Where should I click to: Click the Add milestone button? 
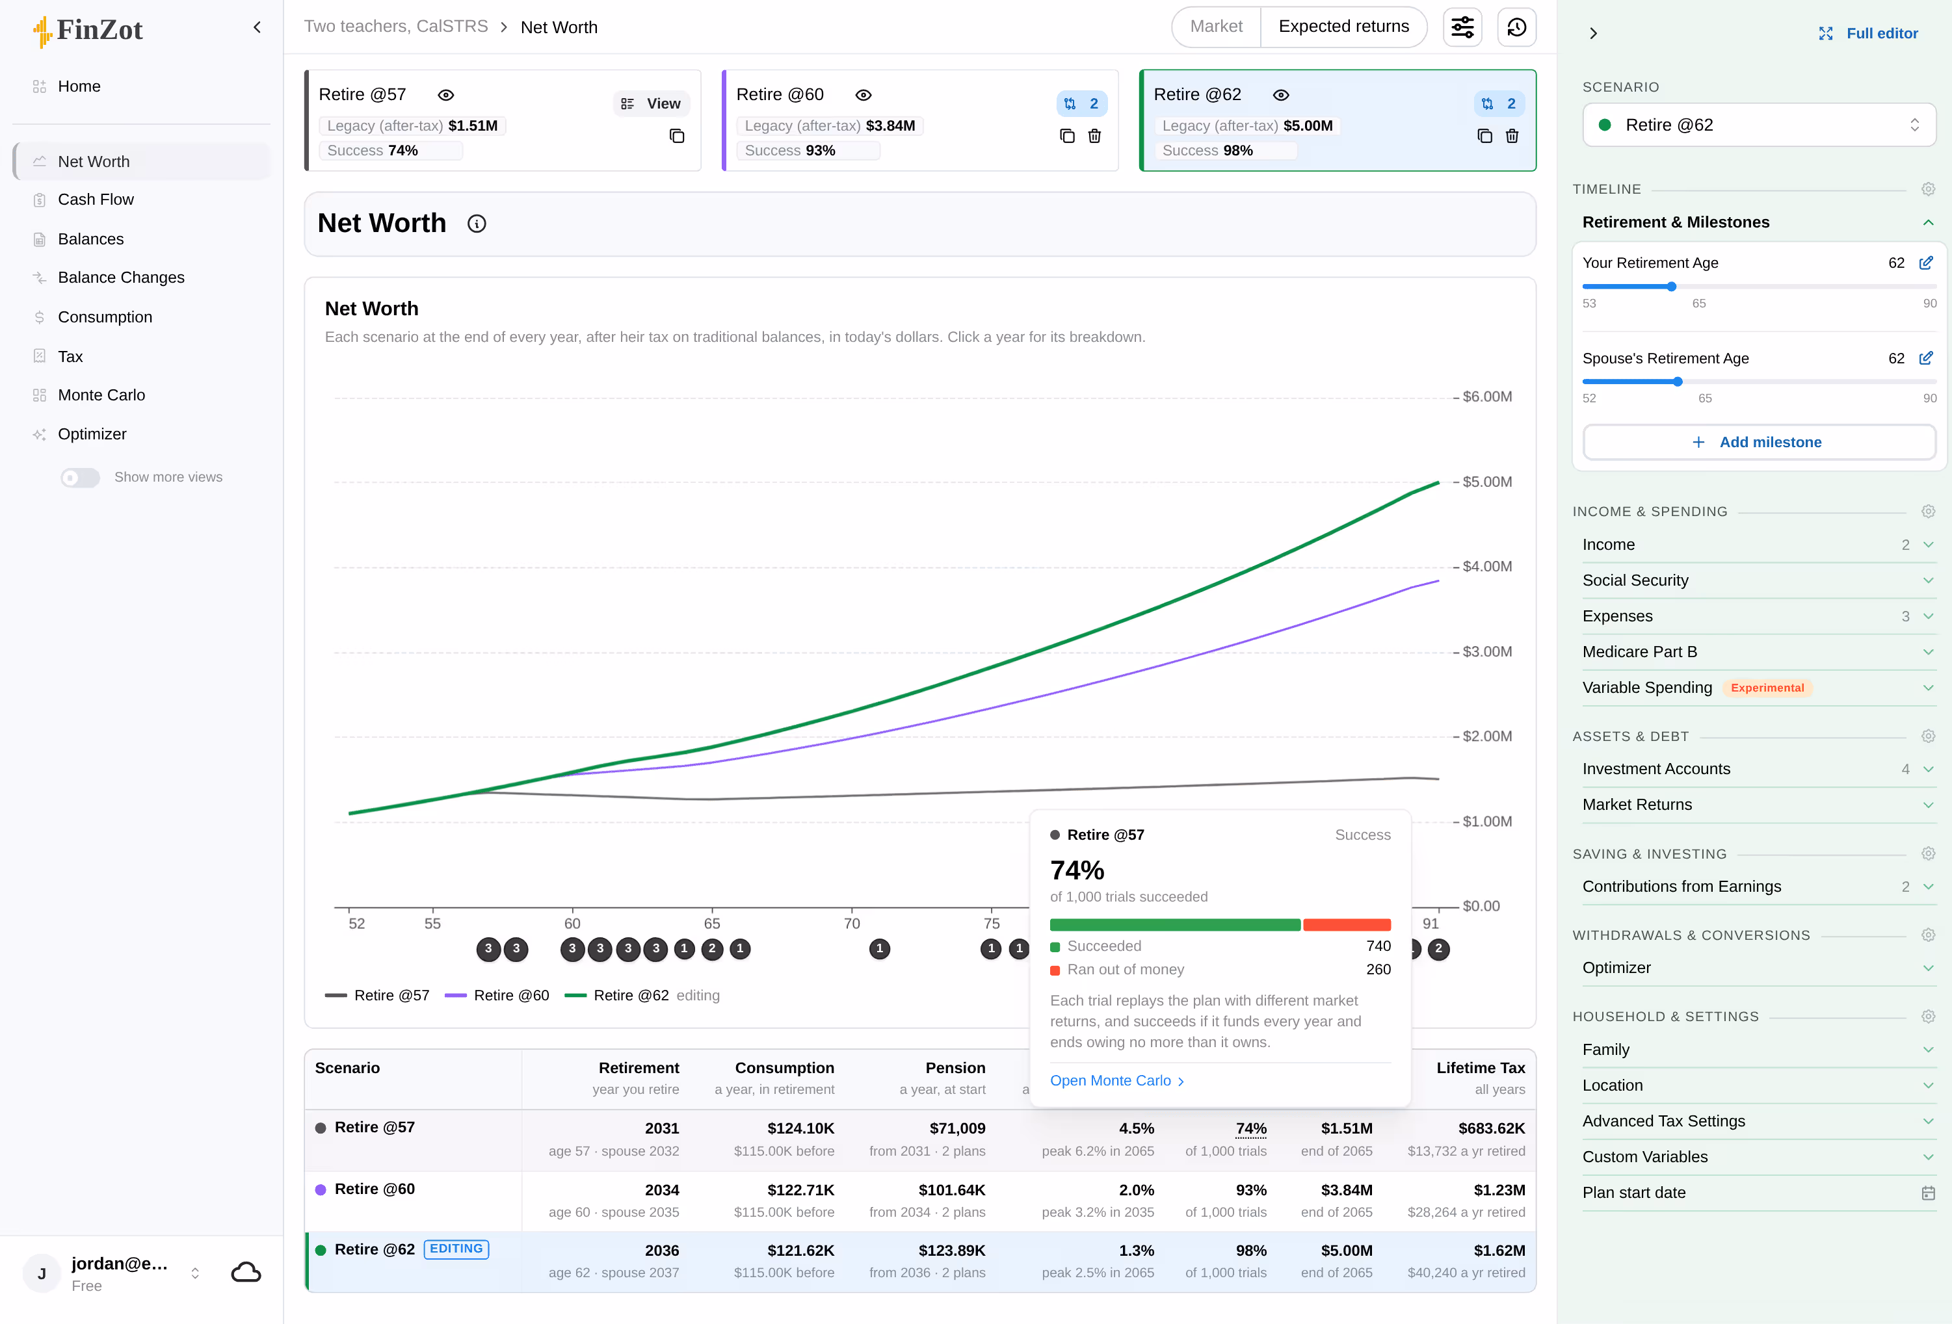[x=1759, y=443]
